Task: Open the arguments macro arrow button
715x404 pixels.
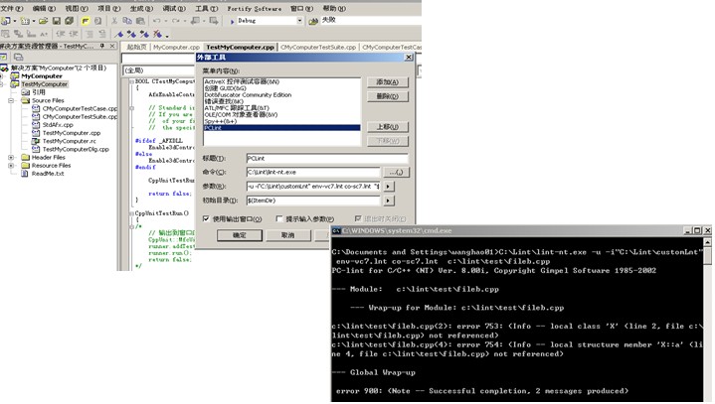Action: pyautogui.click(x=389, y=186)
